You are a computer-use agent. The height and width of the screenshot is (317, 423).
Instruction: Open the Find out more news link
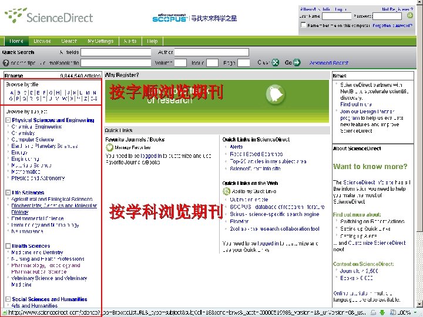click(x=356, y=104)
